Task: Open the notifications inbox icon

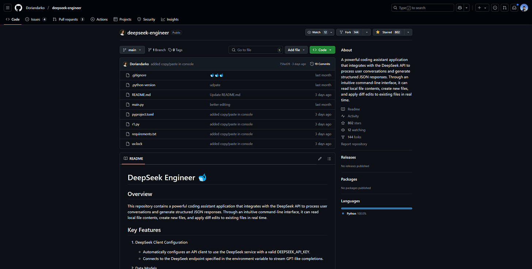Action: pos(514,8)
